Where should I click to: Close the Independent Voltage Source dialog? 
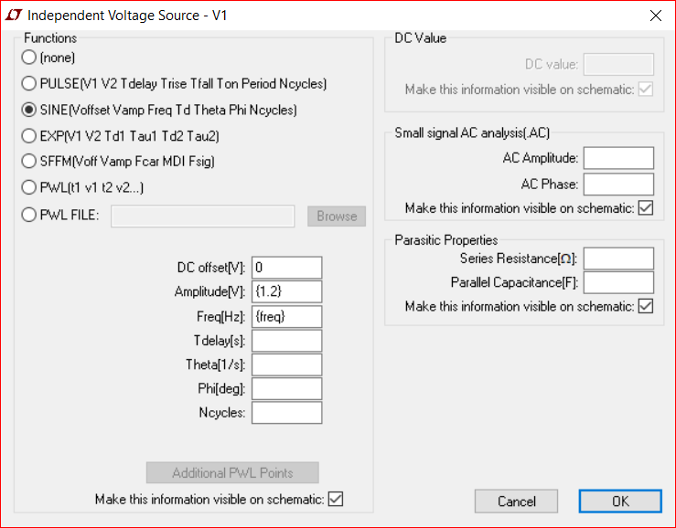[x=655, y=16]
